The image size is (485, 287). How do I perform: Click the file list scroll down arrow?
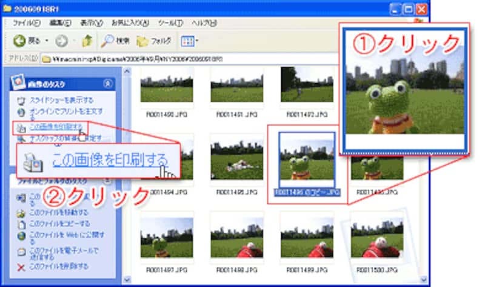click(424, 280)
